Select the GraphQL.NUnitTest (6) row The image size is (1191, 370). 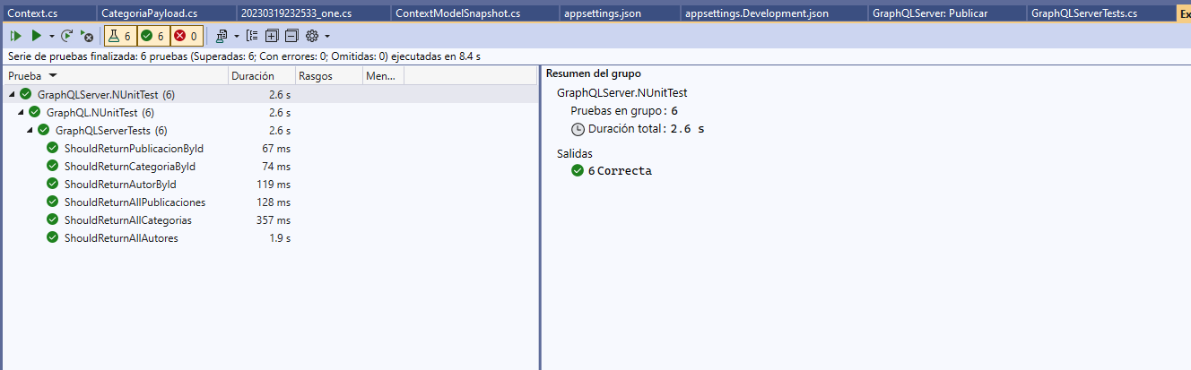(269, 113)
